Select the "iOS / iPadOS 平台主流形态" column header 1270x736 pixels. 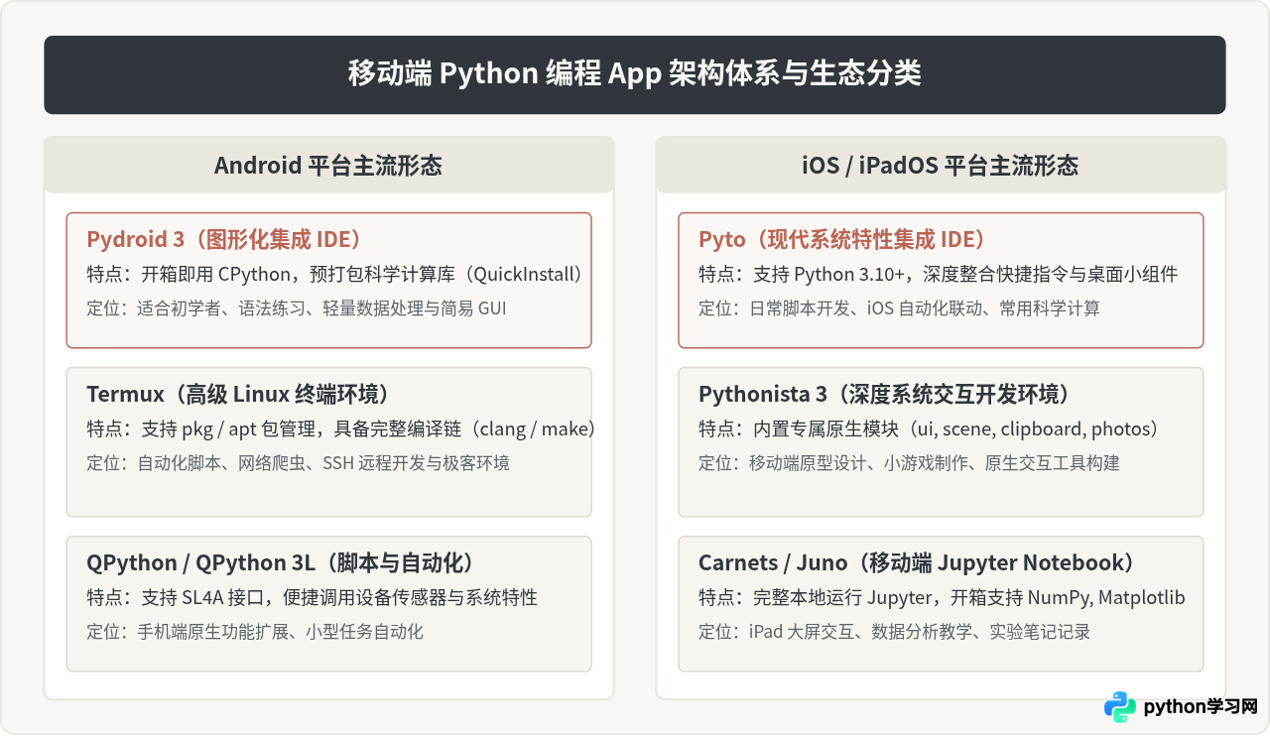941,166
